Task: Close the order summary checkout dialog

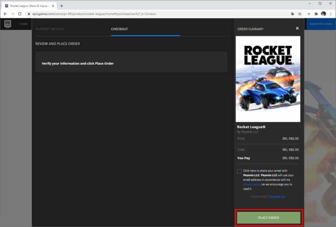Action: click(x=297, y=28)
